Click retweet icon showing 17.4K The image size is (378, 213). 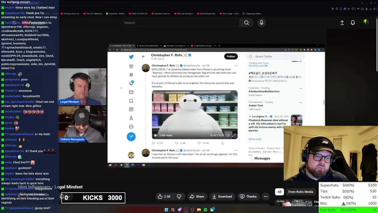tap(177, 143)
